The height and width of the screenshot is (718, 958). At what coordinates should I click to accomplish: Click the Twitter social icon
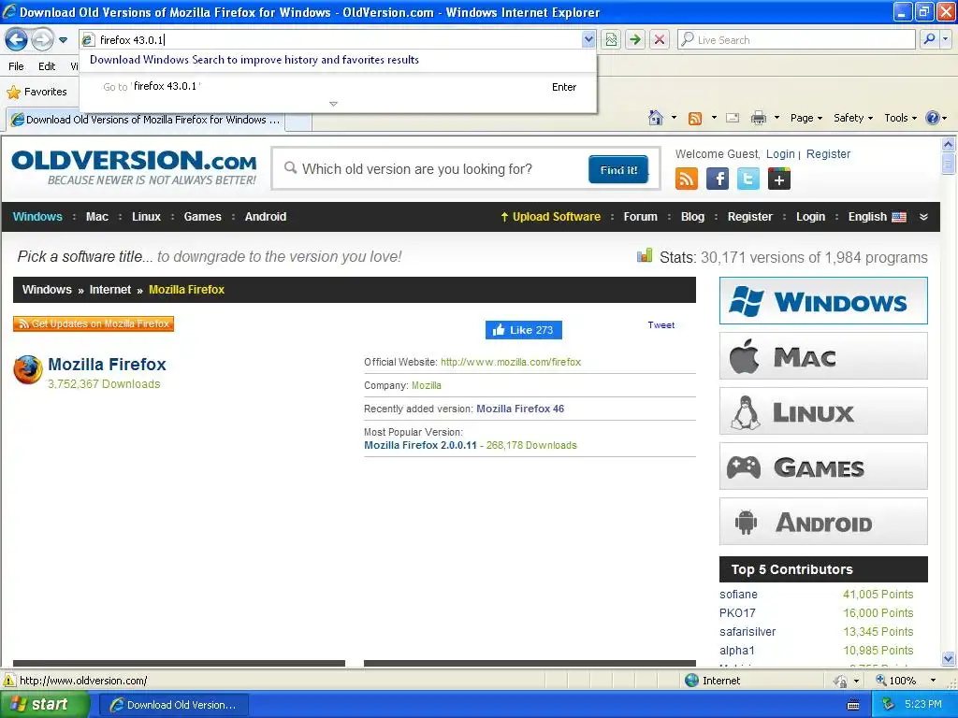coord(748,179)
